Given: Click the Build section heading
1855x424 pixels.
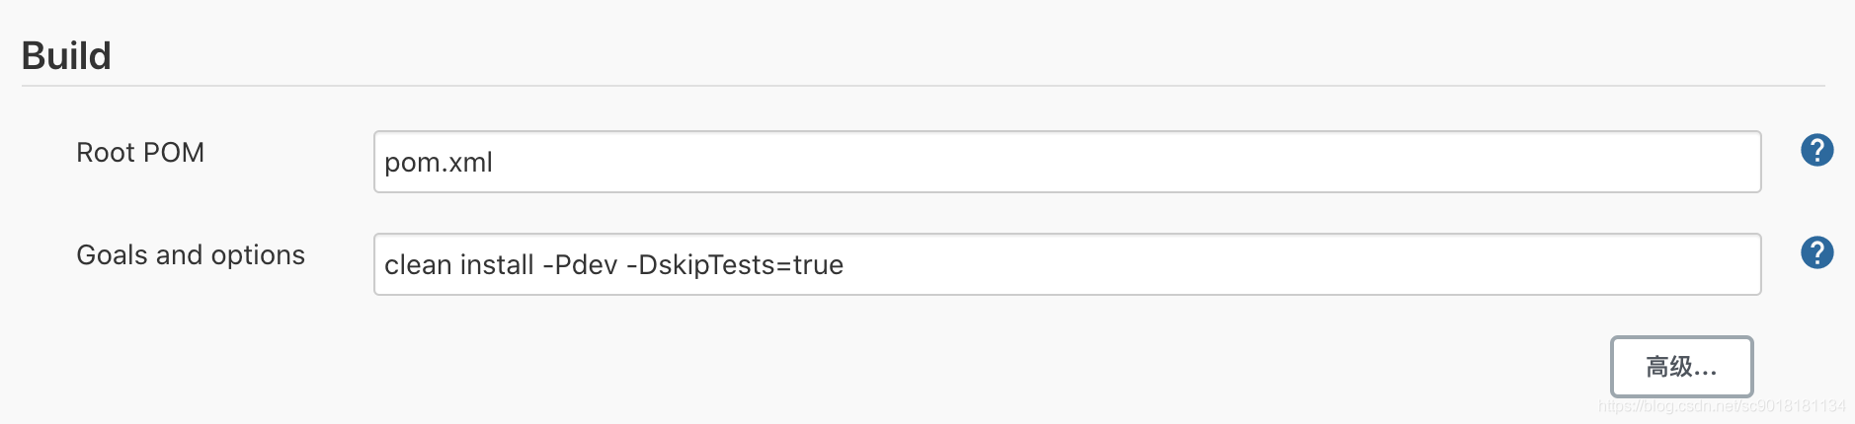Looking at the screenshot, I should (66, 56).
